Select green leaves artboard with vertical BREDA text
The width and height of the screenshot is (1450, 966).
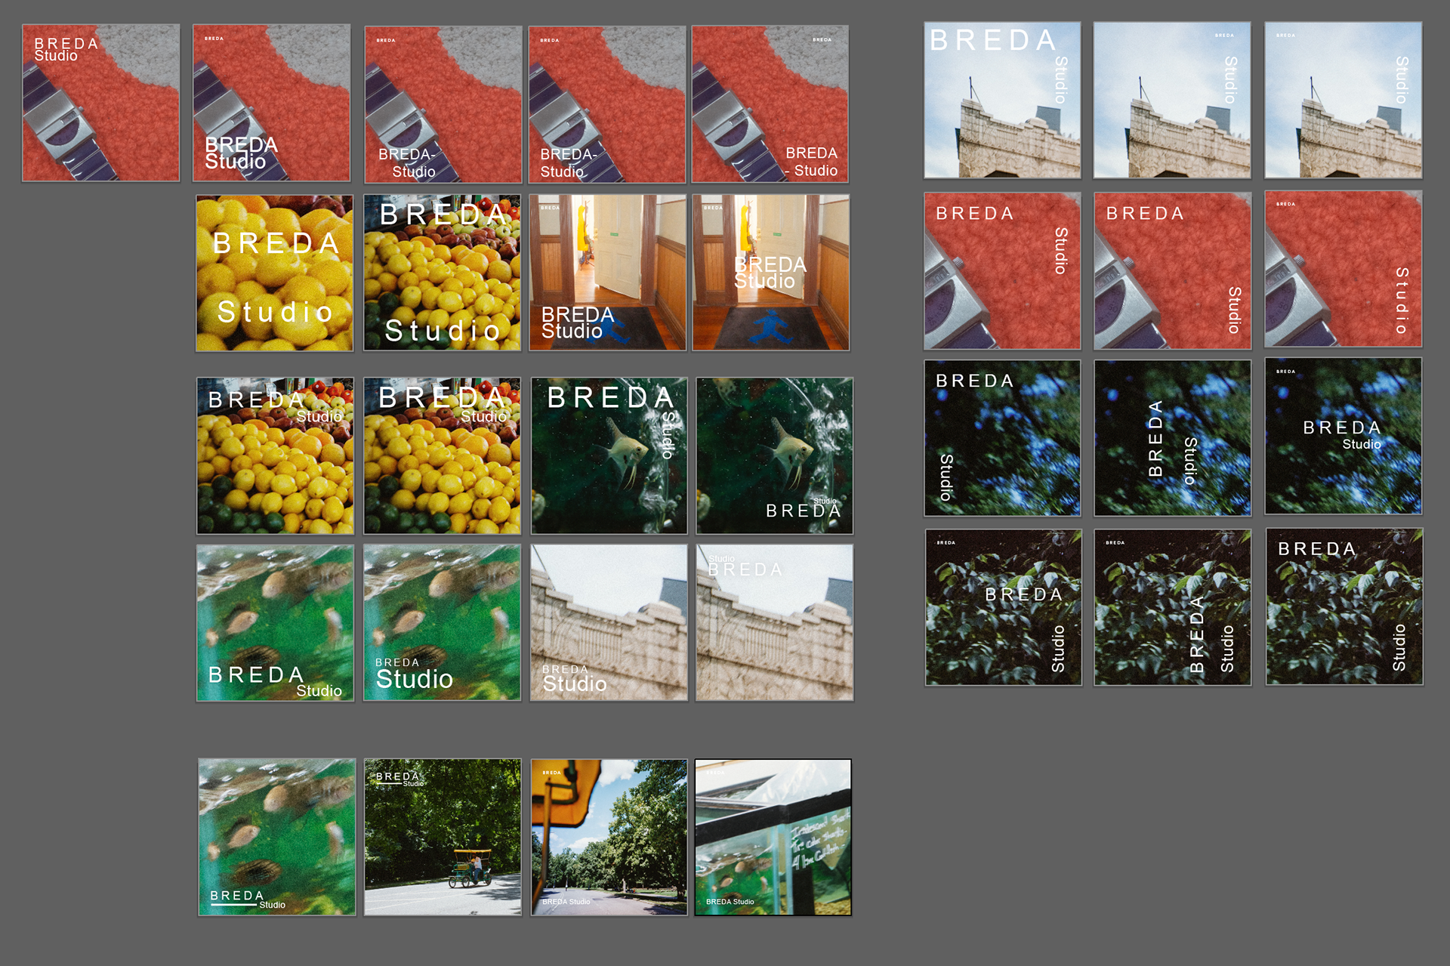point(1172,607)
